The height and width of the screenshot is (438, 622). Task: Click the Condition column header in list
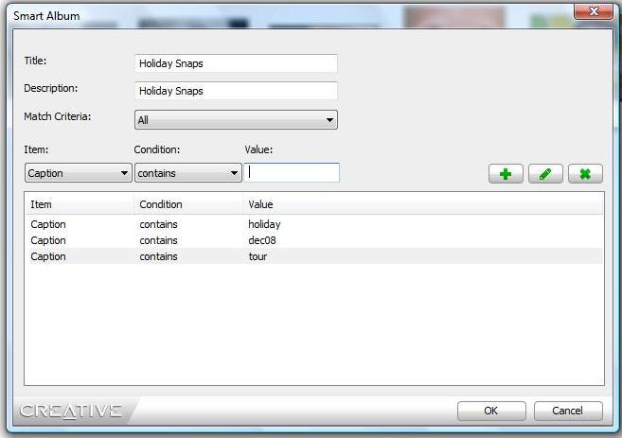(188, 204)
